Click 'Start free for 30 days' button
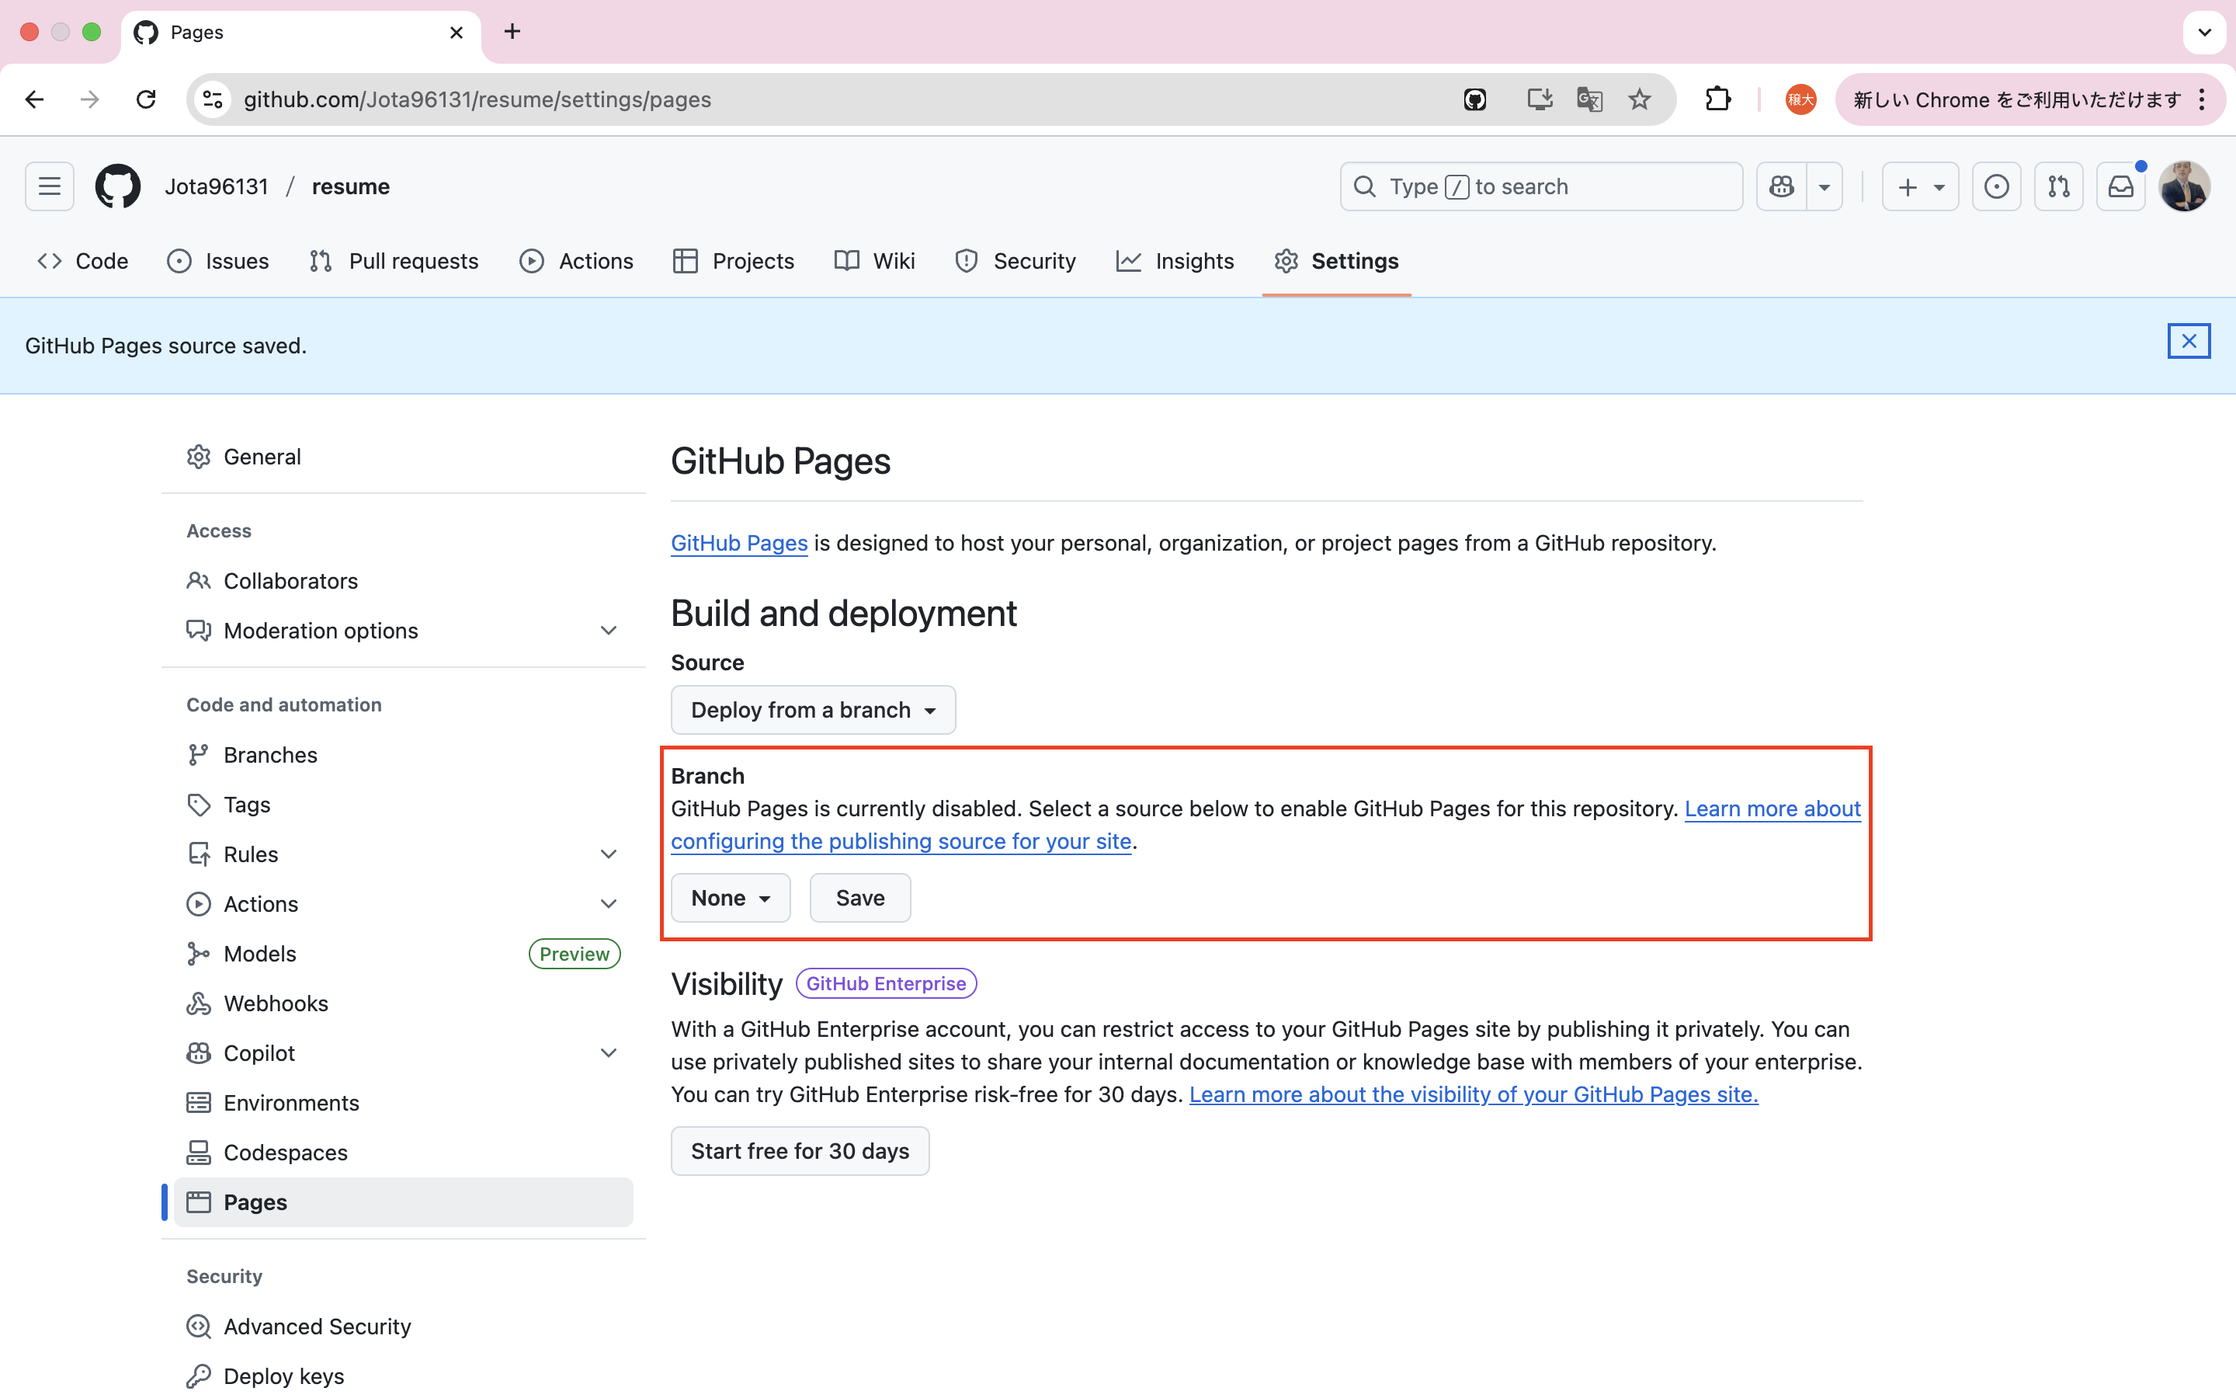The width and height of the screenshot is (2236, 1398). [x=799, y=1150]
